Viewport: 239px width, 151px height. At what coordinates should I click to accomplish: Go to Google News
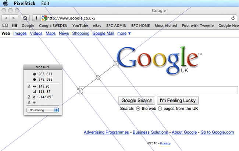click(64, 33)
